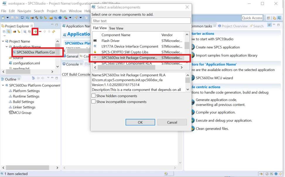
Task: Select the source folder in Project Explorer
Action: tap(18, 58)
